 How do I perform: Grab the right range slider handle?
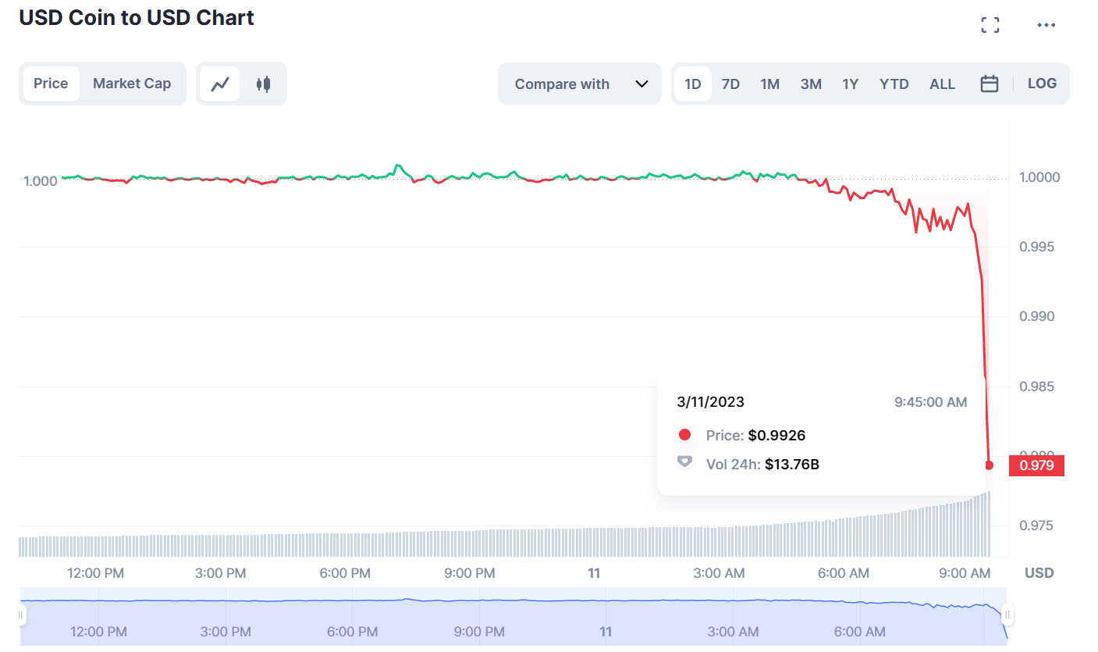(1007, 615)
